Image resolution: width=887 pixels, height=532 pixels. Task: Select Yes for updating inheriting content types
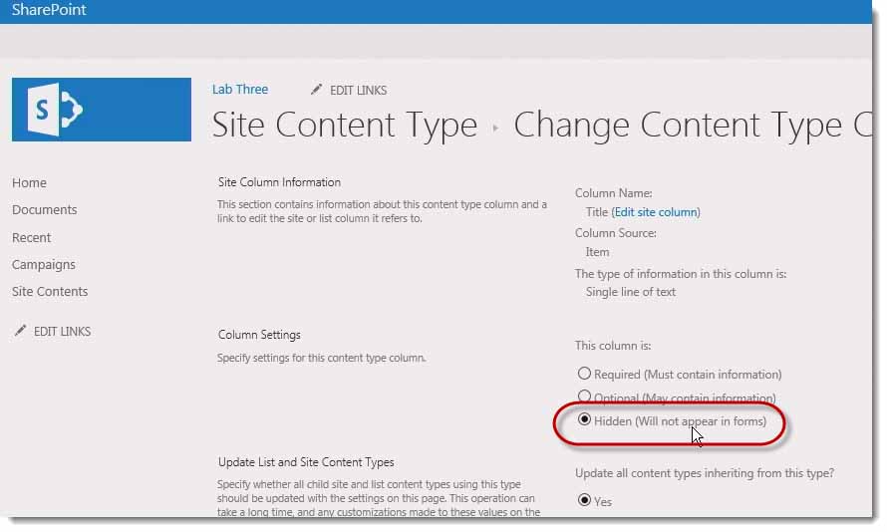(584, 500)
